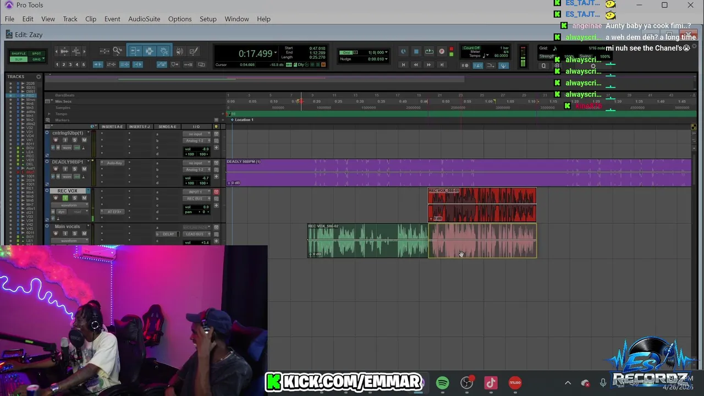Mute the REC VOX track
This screenshot has height=396, width=704.
[84, 198]
